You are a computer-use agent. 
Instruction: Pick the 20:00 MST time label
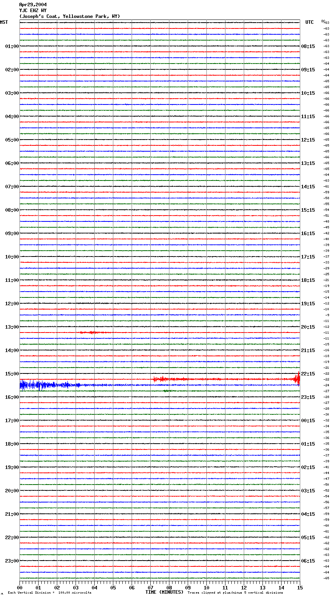[x=12, y=491]
